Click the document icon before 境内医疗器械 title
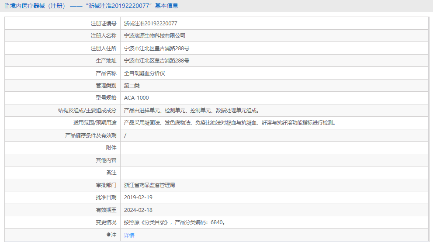The image size is (433, 246). [x=7, y=6]
